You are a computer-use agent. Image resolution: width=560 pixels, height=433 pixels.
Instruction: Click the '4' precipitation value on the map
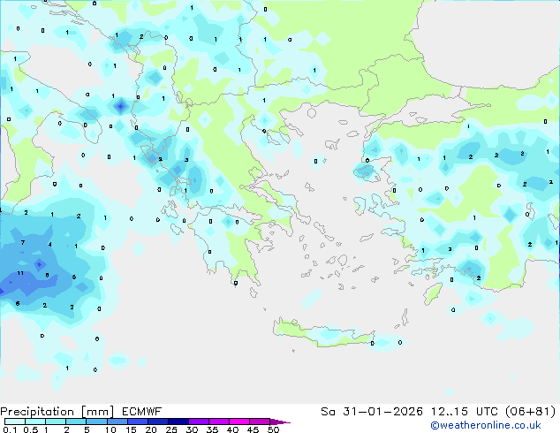pos(50,245)
